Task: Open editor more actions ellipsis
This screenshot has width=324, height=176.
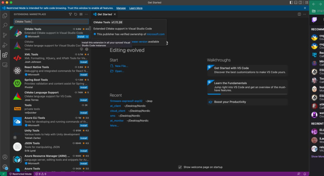Action: pos(305,14)
